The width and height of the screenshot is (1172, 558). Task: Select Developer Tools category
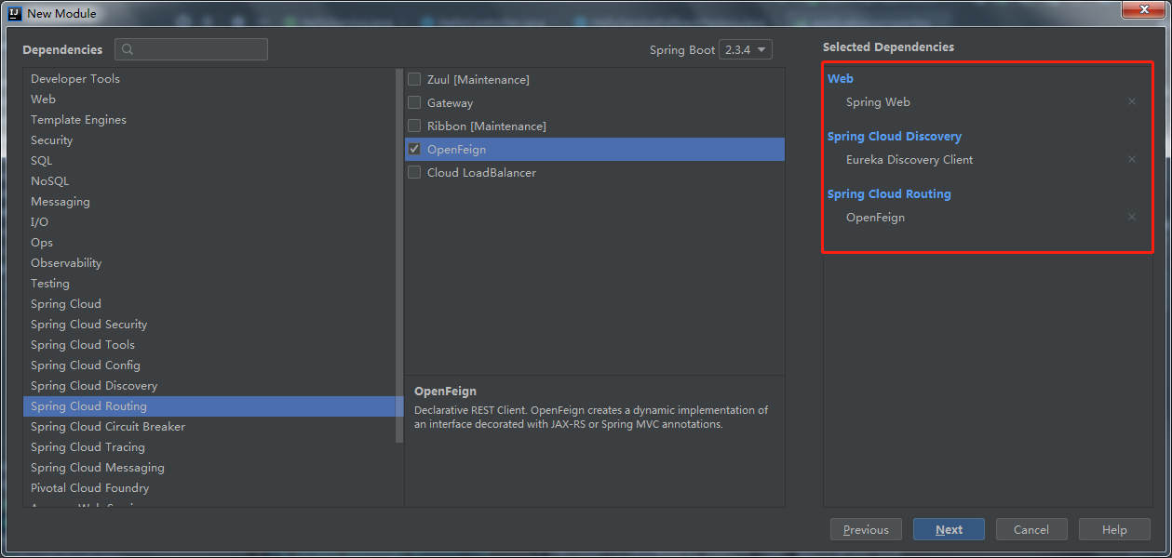point(212,79)
